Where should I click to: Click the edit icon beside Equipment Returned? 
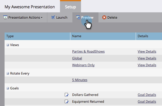point(67,102)
